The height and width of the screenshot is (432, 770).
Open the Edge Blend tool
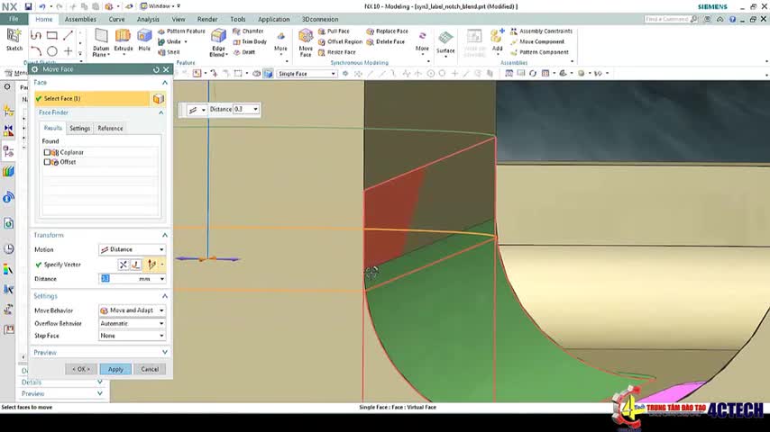(x=218, y=42)
